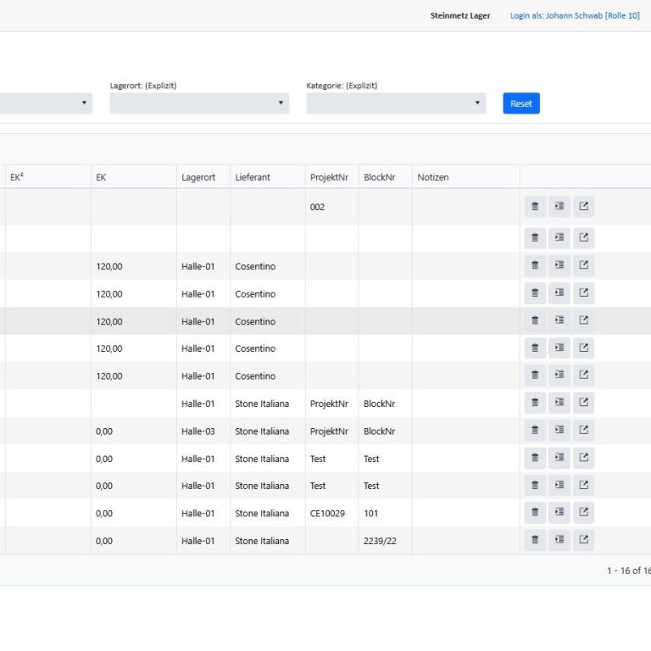The height and width of the screenshot is (651, 651).
Task: Open the completely empty row with the arrow-box icon
Action: pos(584,238)
